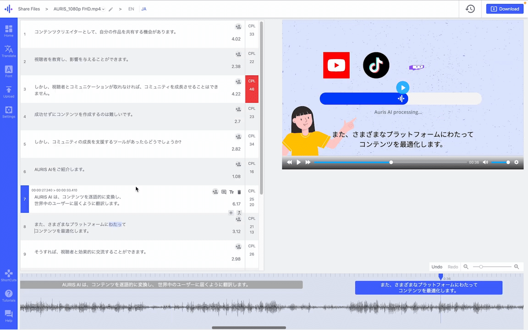528x330 pixels.
Task: Add speaker on subtitle row 5
Action: tap(238, 137)
